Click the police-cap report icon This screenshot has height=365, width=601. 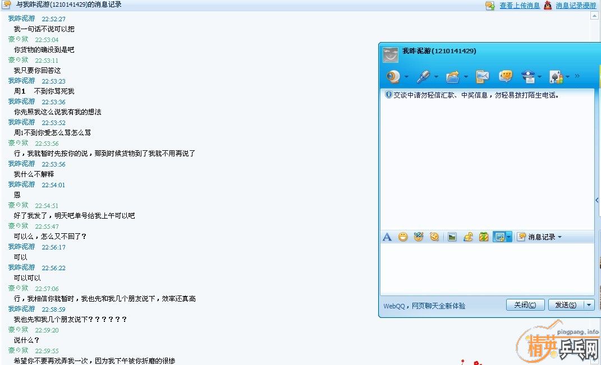pyautogui.click(x=528, y=77)
